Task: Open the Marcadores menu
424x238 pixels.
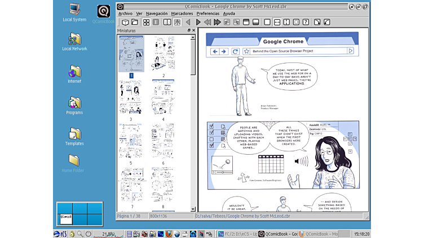Action: (182, 13)
